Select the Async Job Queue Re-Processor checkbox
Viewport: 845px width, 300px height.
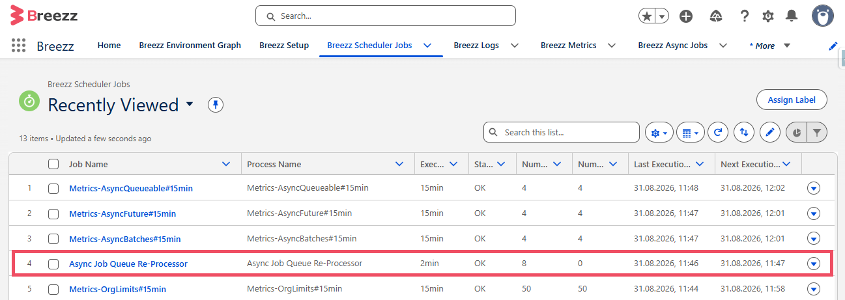coord(53,264)
